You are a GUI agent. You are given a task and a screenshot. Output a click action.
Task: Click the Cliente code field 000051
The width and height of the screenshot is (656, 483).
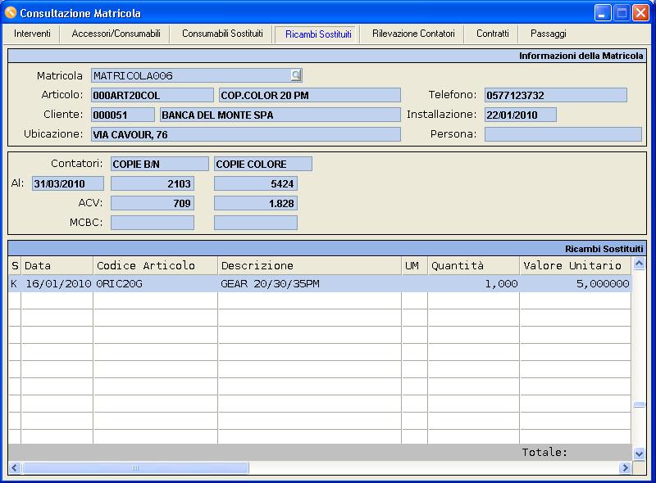pyautogui.click(x=122, y=115)
